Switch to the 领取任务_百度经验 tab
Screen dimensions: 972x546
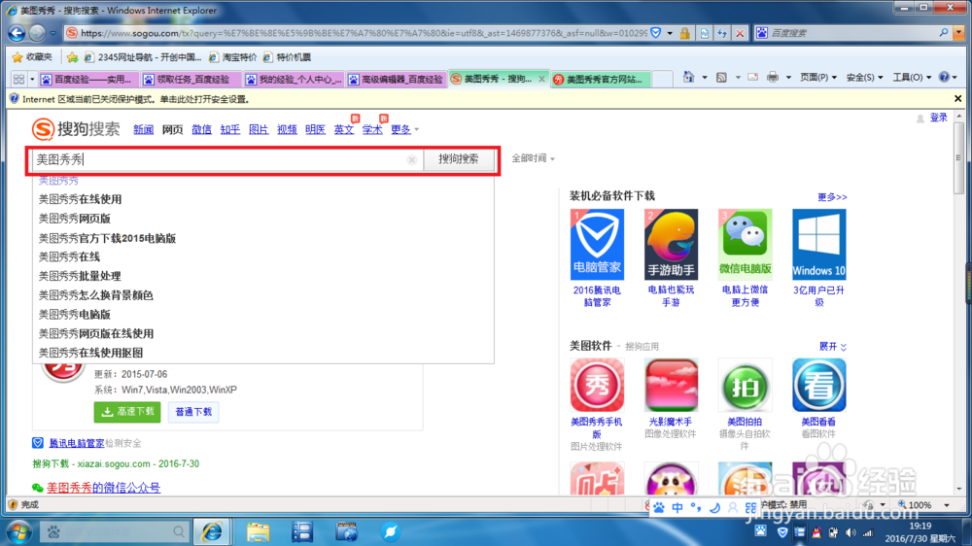click(190, 80)
